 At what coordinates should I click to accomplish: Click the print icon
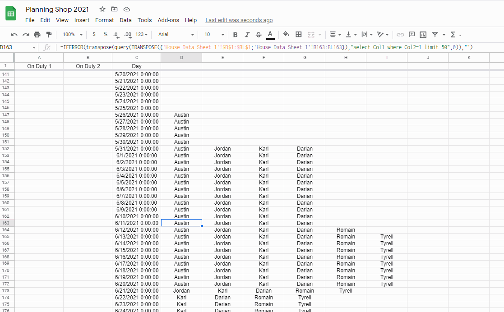click(37, 35)
